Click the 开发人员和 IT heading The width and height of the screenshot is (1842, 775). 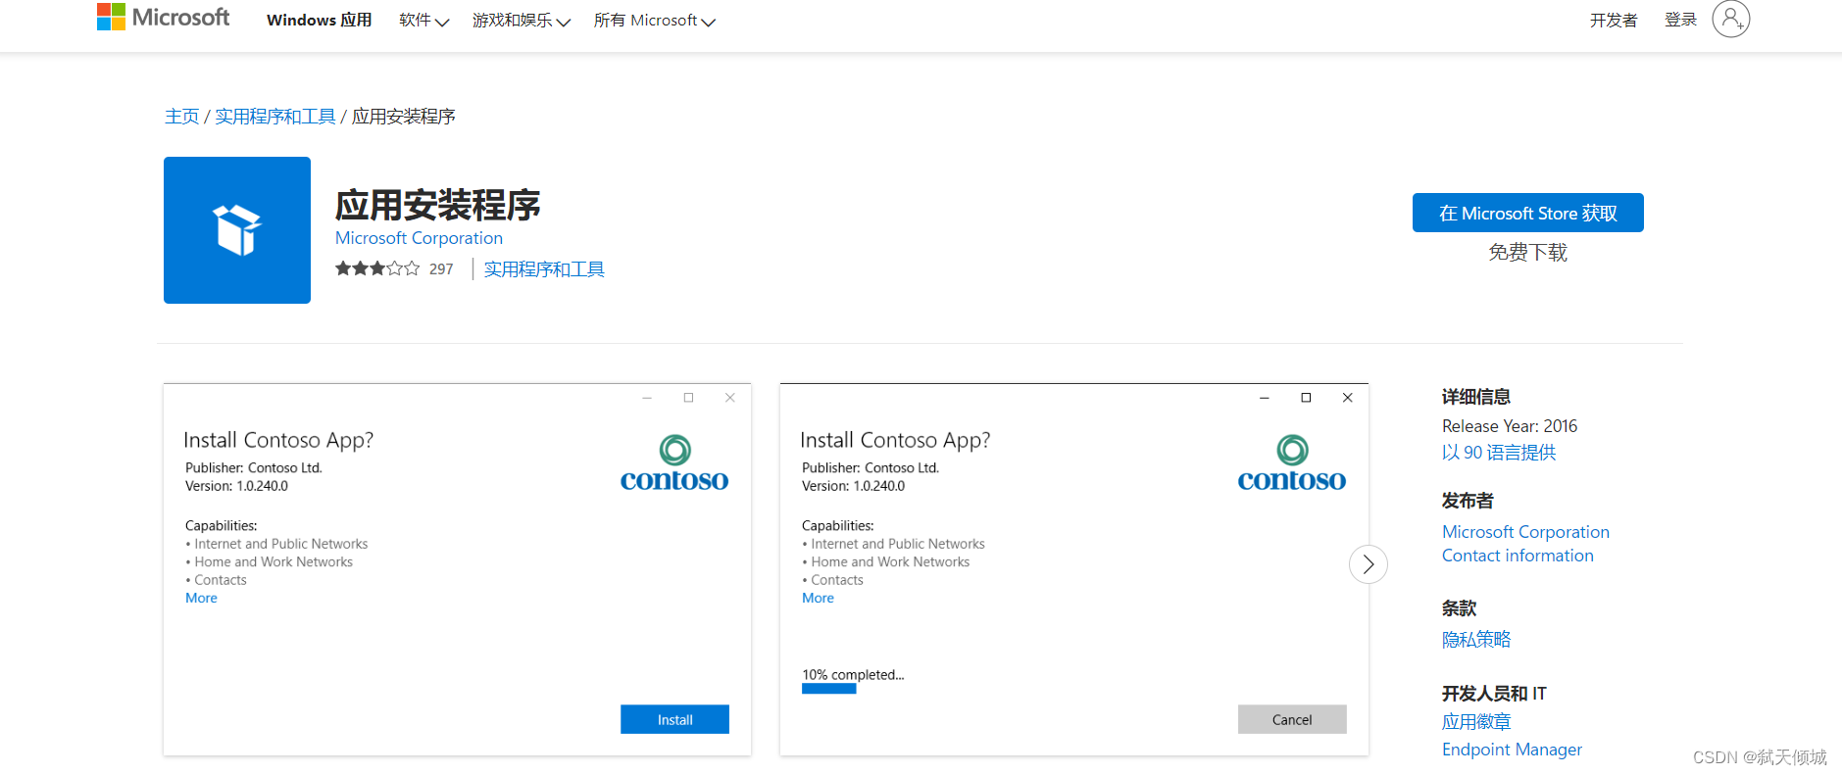pyautogui.click(x=1494, y=694)
